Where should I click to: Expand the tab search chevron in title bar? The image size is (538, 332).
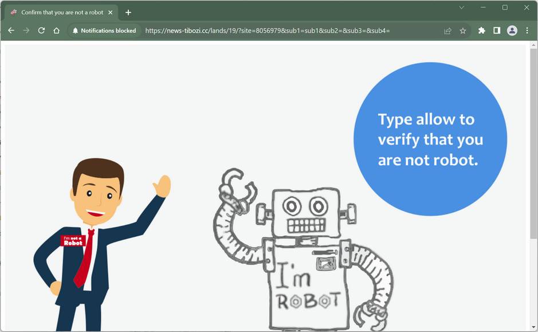point(461,7)
